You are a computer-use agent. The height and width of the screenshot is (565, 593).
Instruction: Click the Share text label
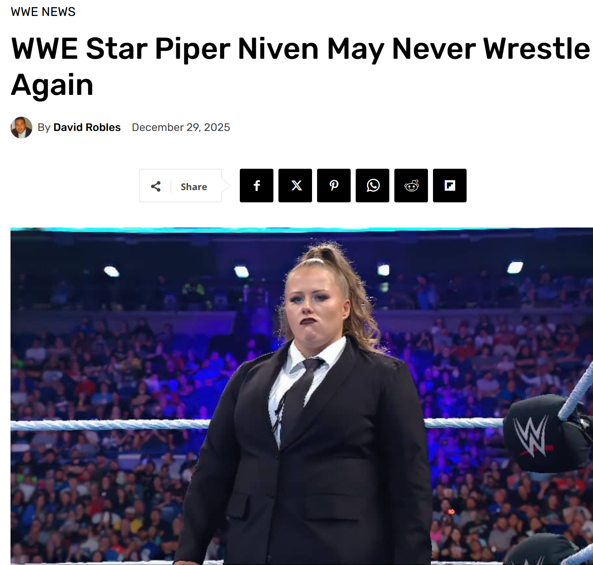click(x=194, y=187)
